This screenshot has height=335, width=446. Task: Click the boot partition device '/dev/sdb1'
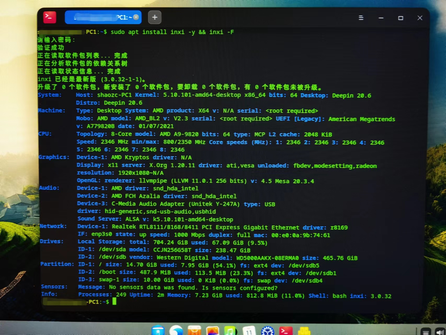(321, 273)
